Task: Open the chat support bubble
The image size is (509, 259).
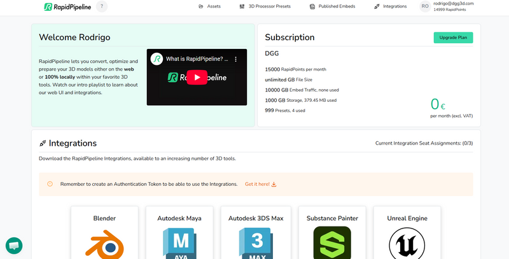Action: [x=14, y=246]
